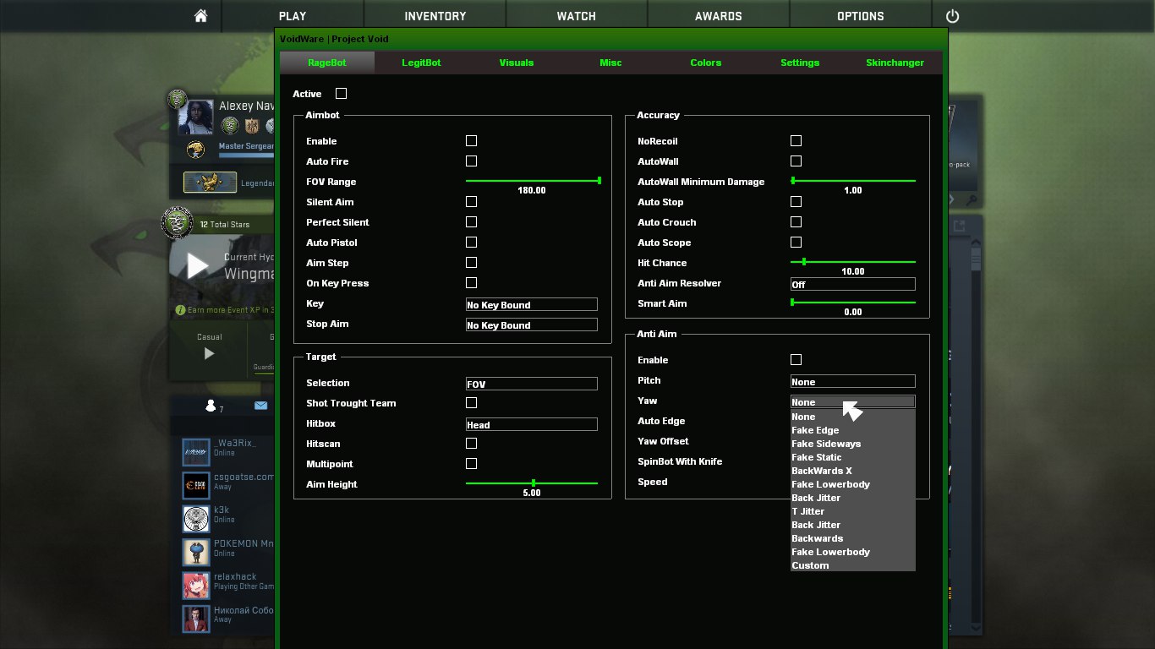The image size is (1155, 649).
Task: Open the Pitch dropdown
Action: point(852,382)
